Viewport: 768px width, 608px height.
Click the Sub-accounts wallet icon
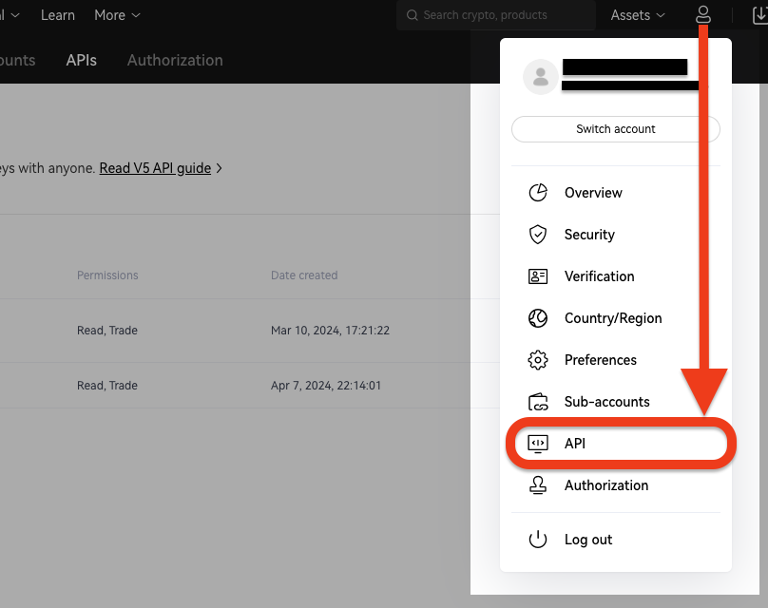(538, 402)
